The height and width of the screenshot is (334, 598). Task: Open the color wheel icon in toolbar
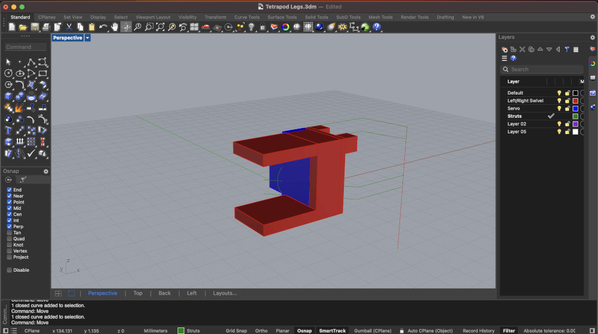click(x=285, y=27)
